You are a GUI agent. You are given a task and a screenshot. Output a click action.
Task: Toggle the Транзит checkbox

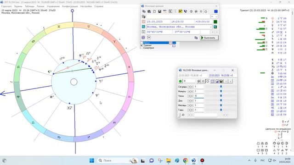coord(142,45)
